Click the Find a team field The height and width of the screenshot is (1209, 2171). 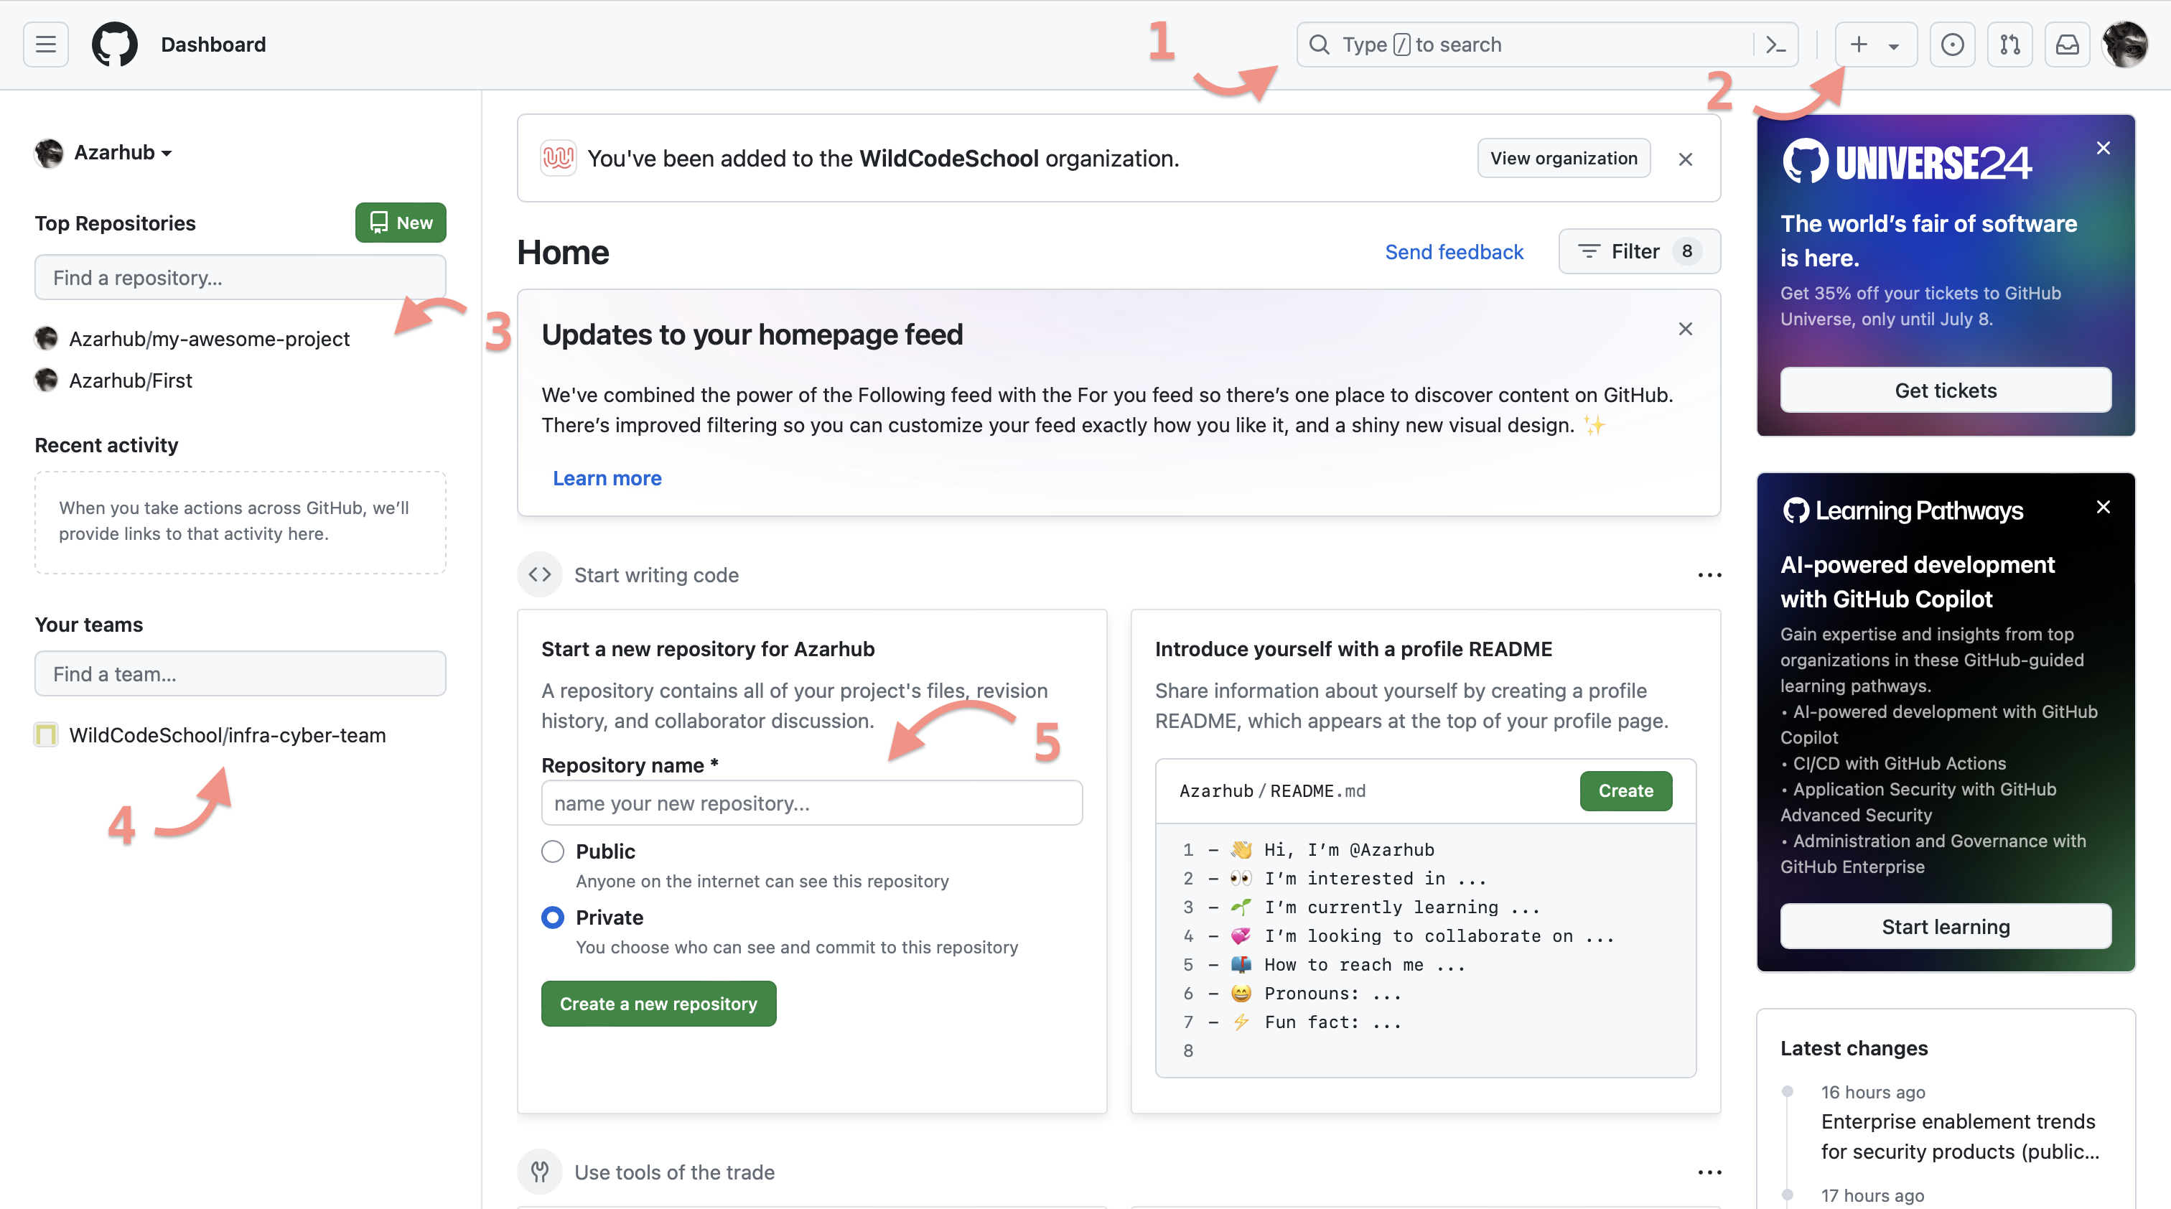tap(241, 673)
